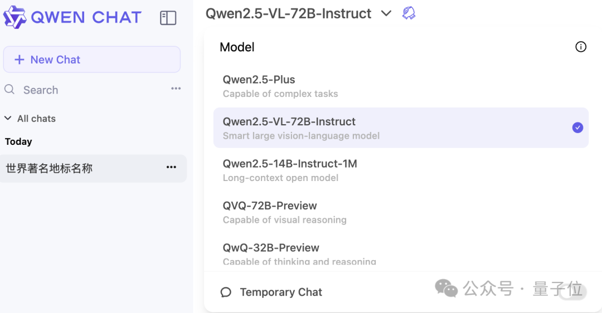Click the purple icon next to model name
The height and width of the screenshot is (313, 602).
tap(409, 13)
